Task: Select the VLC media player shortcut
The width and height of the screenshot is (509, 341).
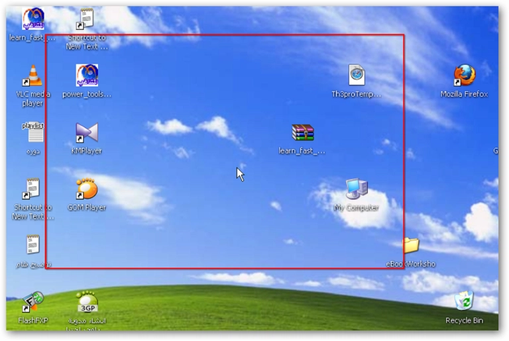Action: click(x=33, y=75)
